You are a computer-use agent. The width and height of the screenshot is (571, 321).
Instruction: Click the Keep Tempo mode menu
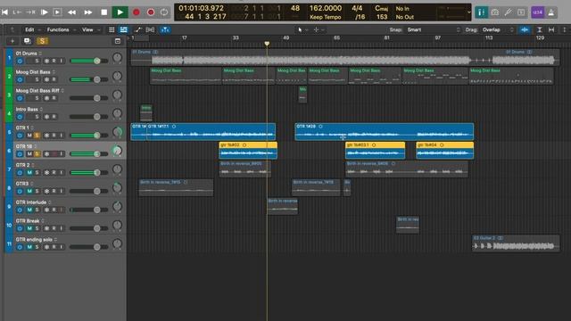coord(326,17)
